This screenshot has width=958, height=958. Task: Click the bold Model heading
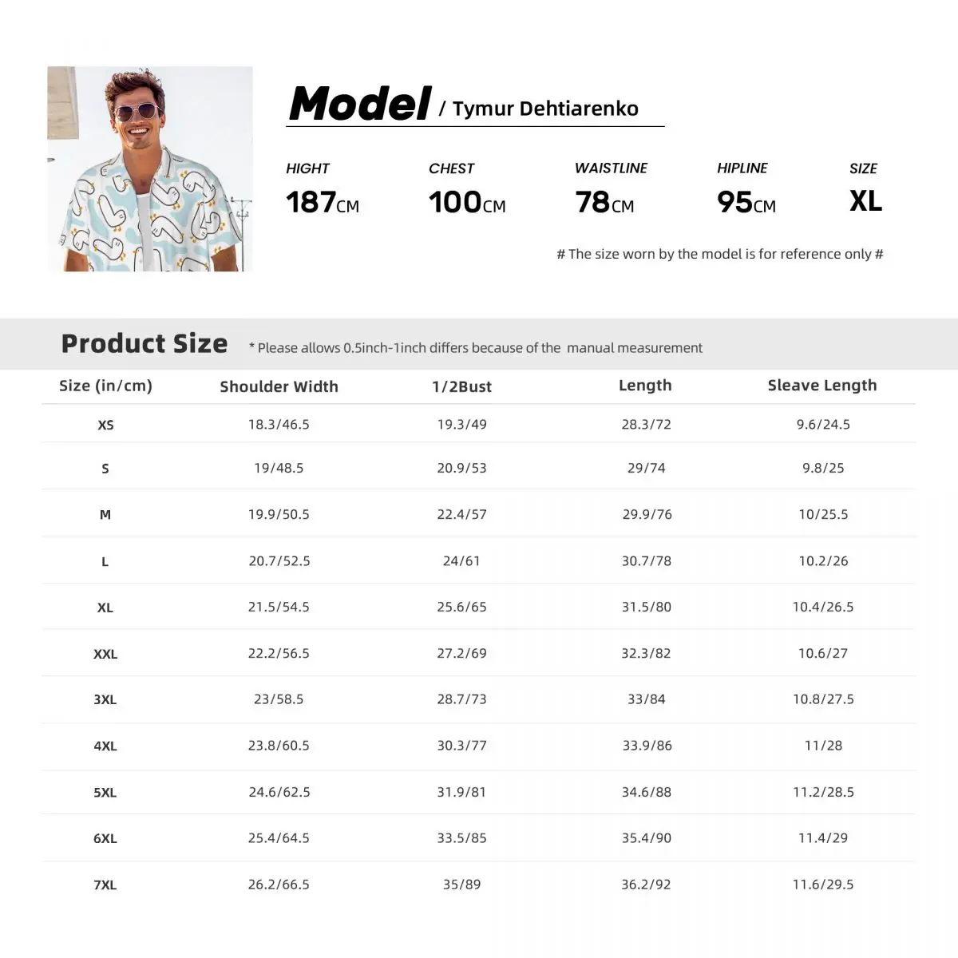[360, 104]
